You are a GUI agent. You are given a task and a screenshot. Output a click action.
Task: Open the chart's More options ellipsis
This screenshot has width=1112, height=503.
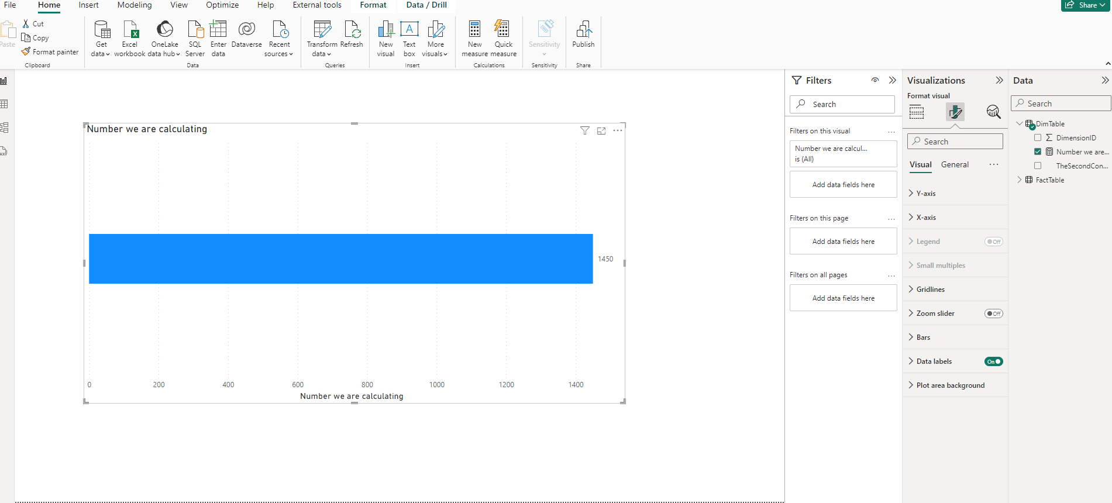point(618,130)
